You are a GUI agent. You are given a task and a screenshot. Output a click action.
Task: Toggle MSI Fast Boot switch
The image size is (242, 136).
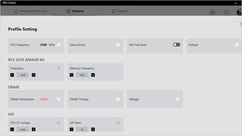[x=177, y=45]
